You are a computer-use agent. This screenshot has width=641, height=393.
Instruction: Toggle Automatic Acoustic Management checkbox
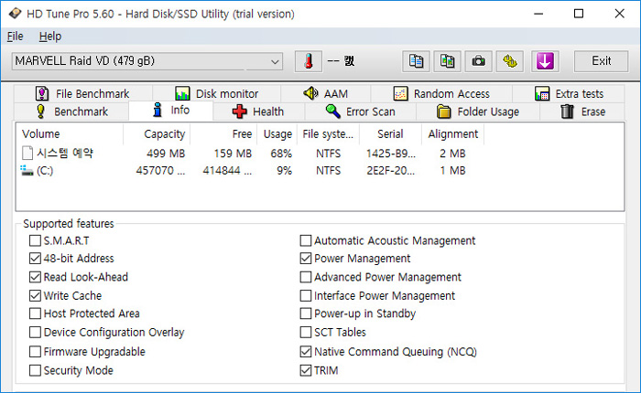click(306, 240)
